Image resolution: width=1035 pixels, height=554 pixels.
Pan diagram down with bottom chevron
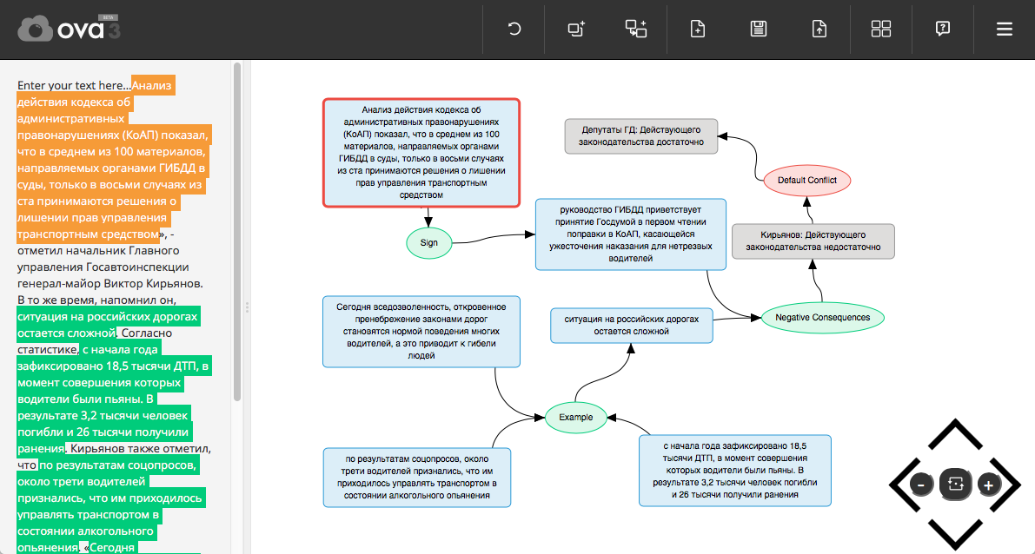coord(955,534)
